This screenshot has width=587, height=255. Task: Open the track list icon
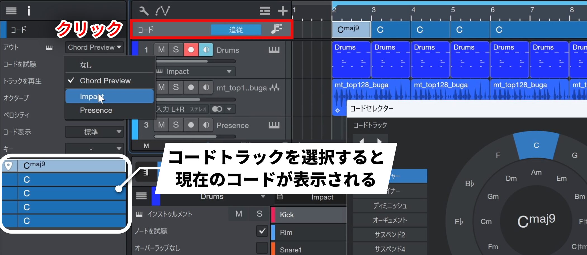coord(264,11)
